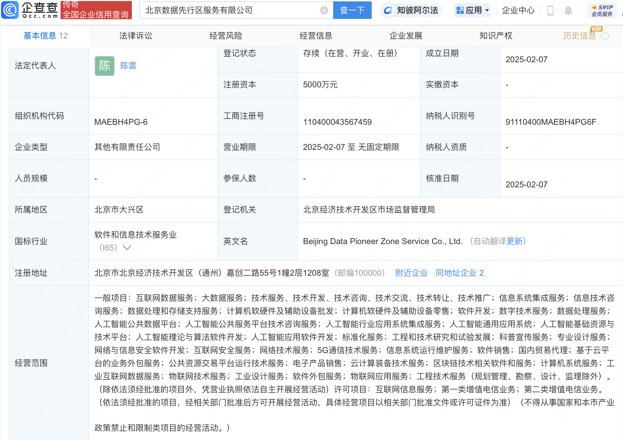Switch to 知识产权 tab
Viewport: 623px width, 440px height.
pyautogui.click(x=496, y=36)
